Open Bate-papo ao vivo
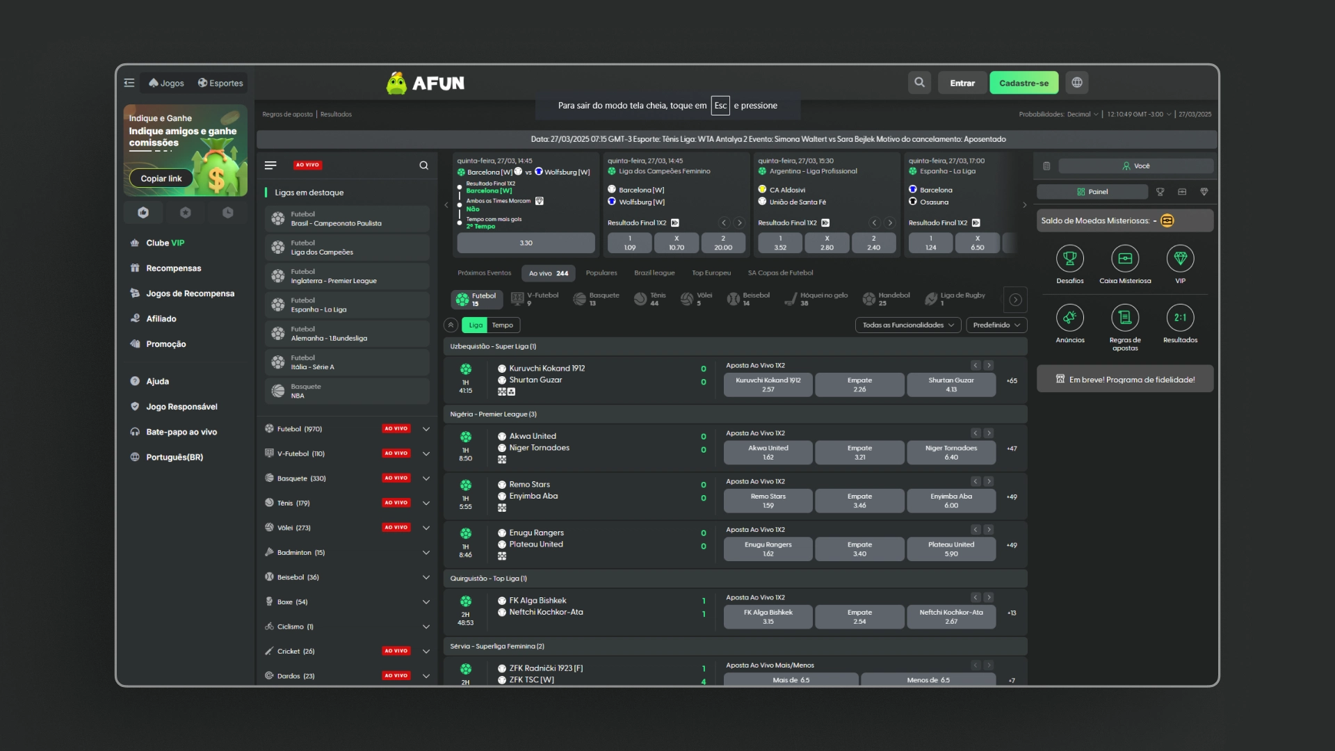The height and width of the screenshot is (751, 1335). (181, 433)
